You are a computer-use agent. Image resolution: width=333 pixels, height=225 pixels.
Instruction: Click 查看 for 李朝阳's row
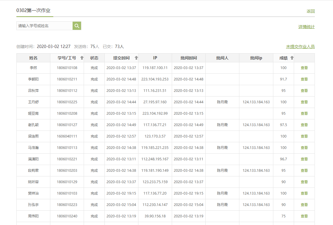[x=304, y=79]
